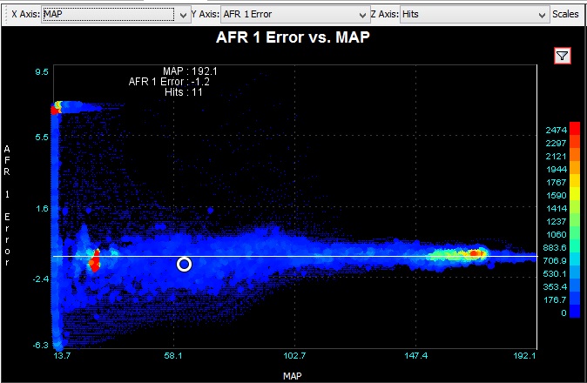The image size is (587, 383).
Task: Click the Hits : 11 readout text
Action: point(183,92)
